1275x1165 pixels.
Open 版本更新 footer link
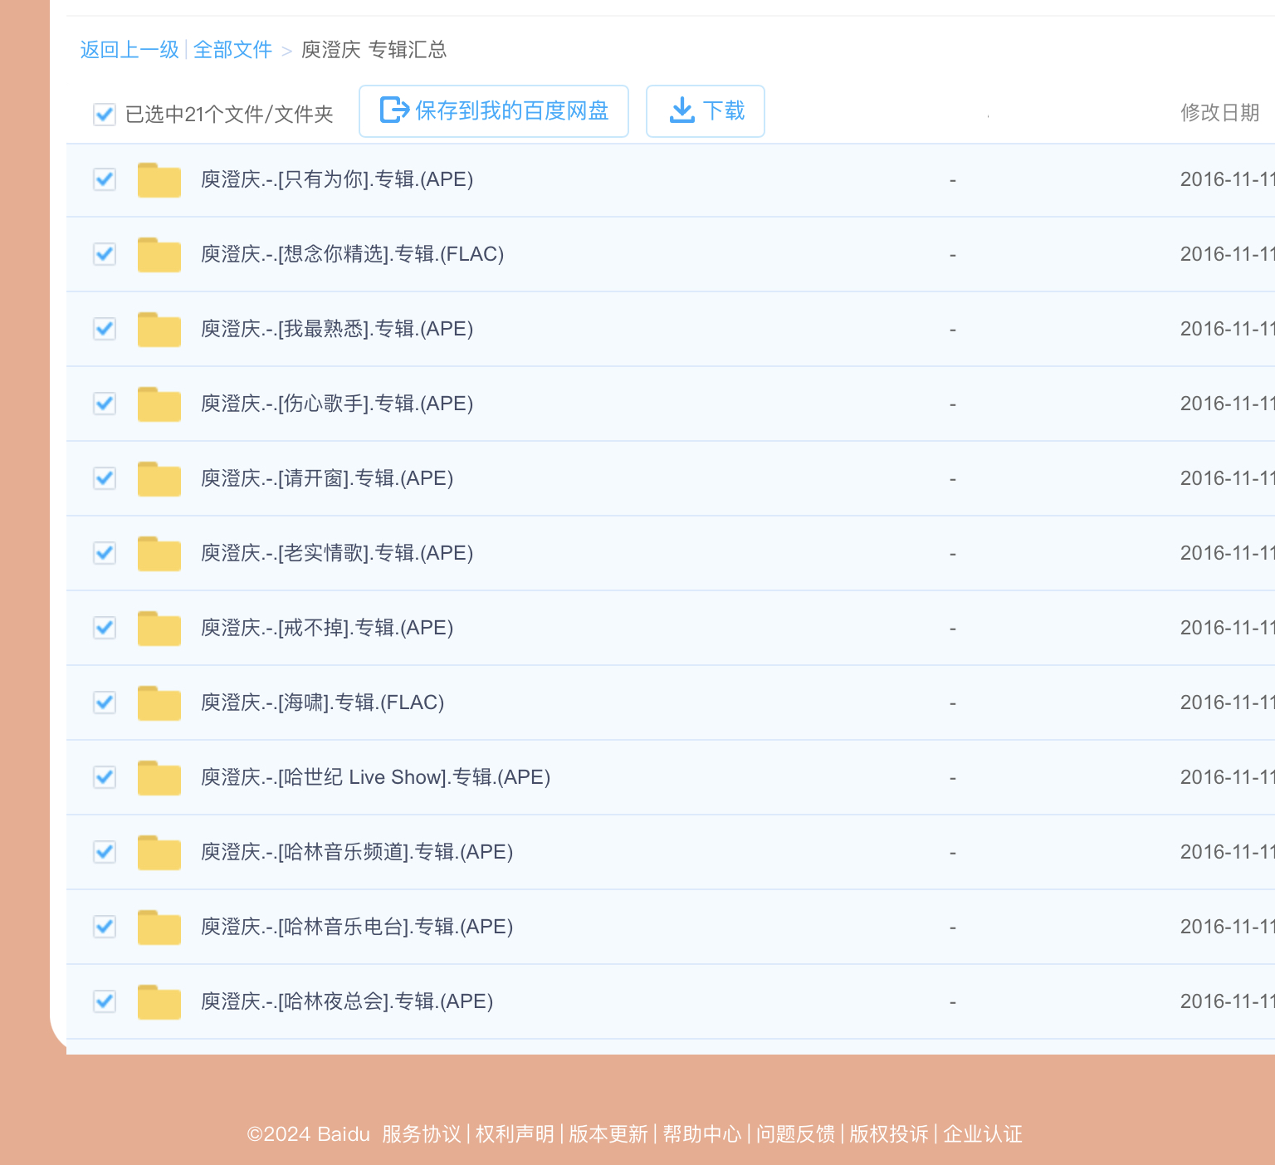point(608,1134)
